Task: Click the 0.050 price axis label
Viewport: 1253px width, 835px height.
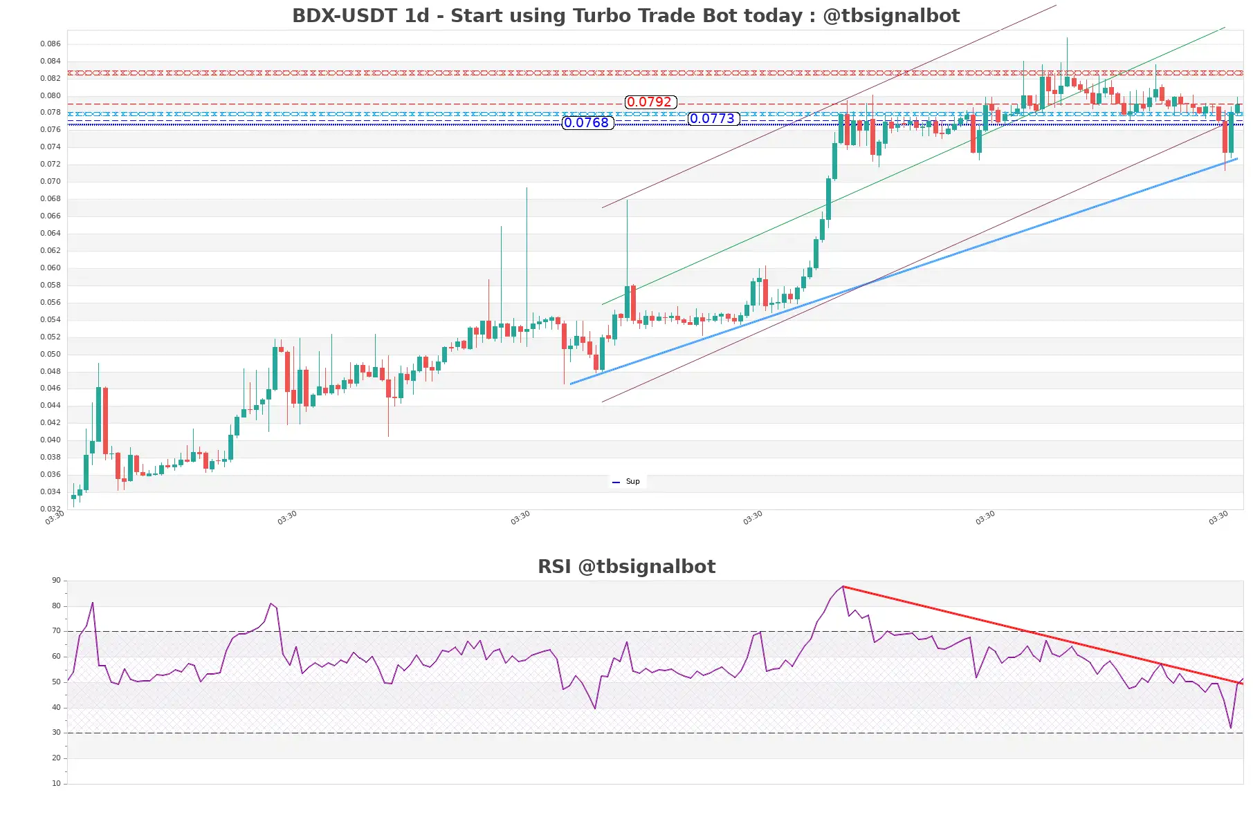Action: click(51, 355)
